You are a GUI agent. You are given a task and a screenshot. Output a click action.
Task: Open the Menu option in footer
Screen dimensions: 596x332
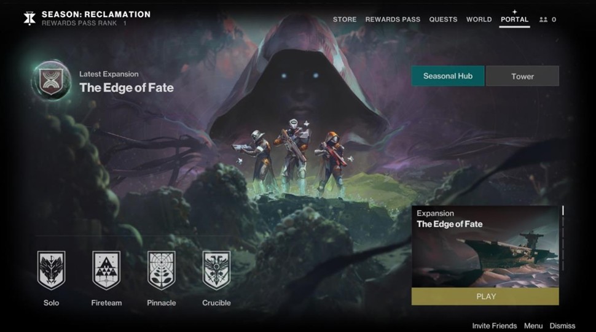[533, 325]
